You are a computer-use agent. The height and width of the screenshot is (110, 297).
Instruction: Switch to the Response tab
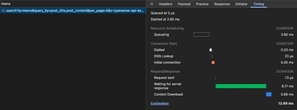(x=222, y=4)
